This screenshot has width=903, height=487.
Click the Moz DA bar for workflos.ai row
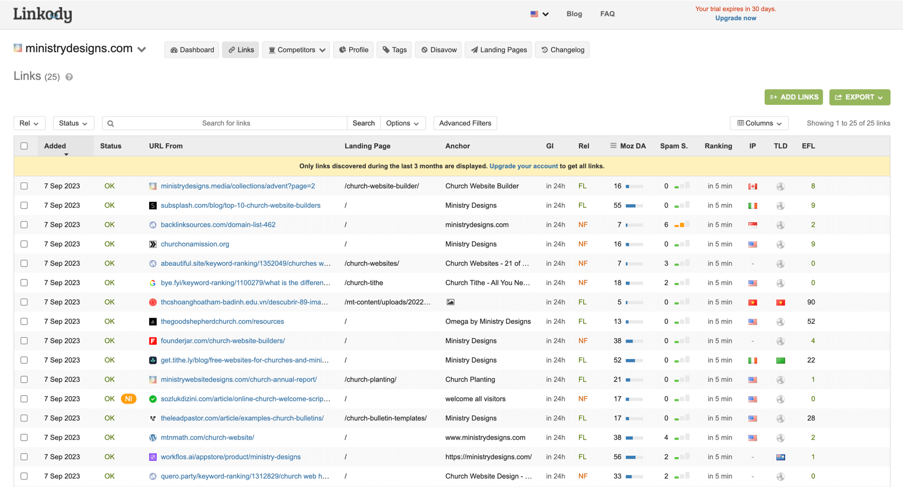634,457
